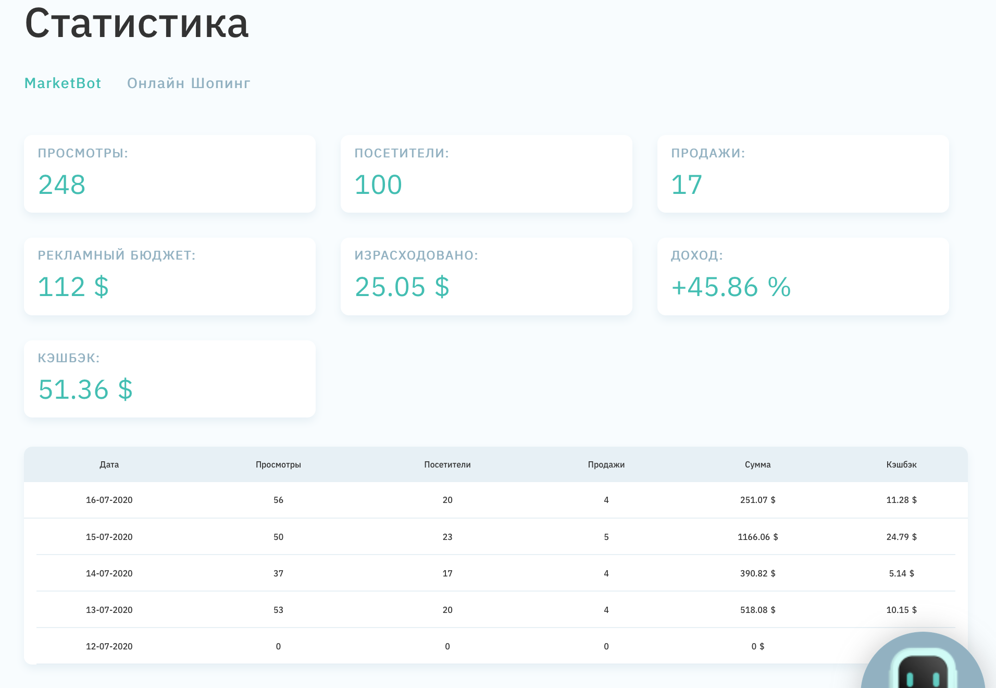996x688 pixels.
Task: Switch to the MarketBot tab
Action: [63, 83]
